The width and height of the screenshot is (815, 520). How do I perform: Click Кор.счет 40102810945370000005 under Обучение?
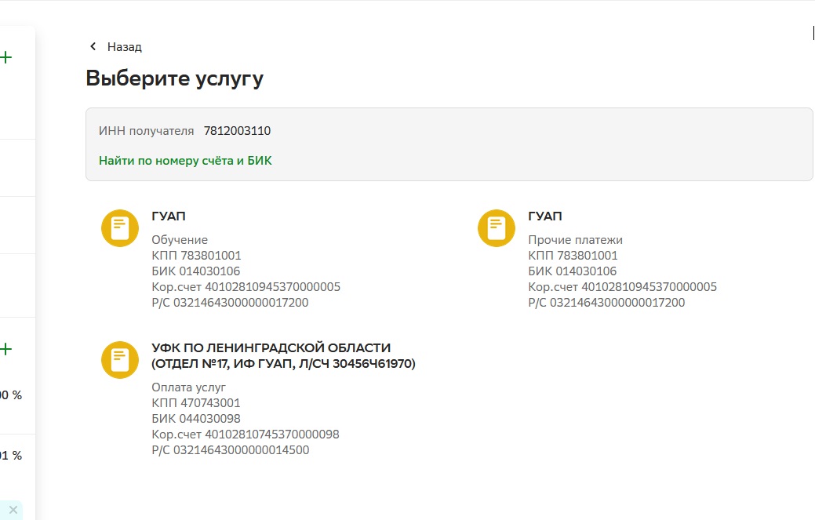pyautogui.click(x=246, y=287)
